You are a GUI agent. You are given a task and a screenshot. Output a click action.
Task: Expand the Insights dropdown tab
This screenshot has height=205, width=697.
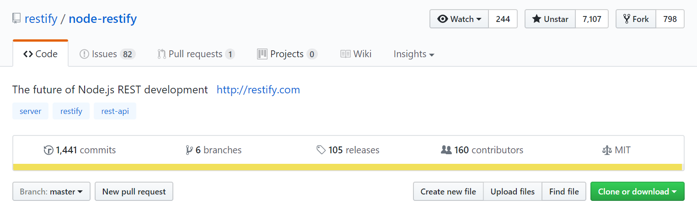pos(414,54)
